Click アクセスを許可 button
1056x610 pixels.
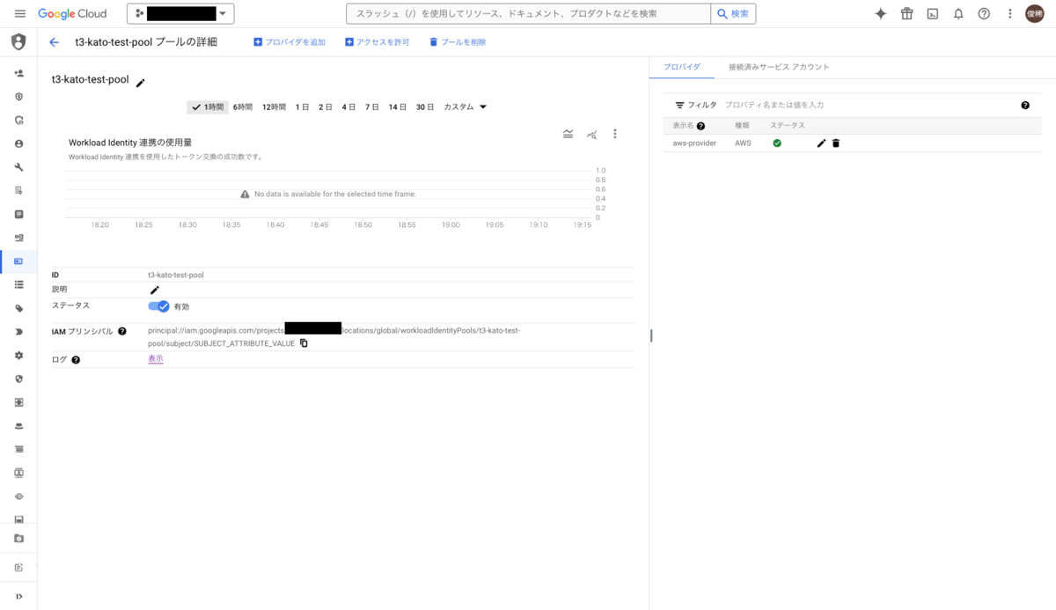coord(377,42)
